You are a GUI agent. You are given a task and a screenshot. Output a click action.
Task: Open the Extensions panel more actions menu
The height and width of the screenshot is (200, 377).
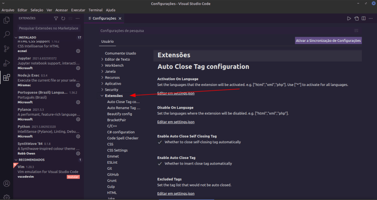(x=78, y=18)
